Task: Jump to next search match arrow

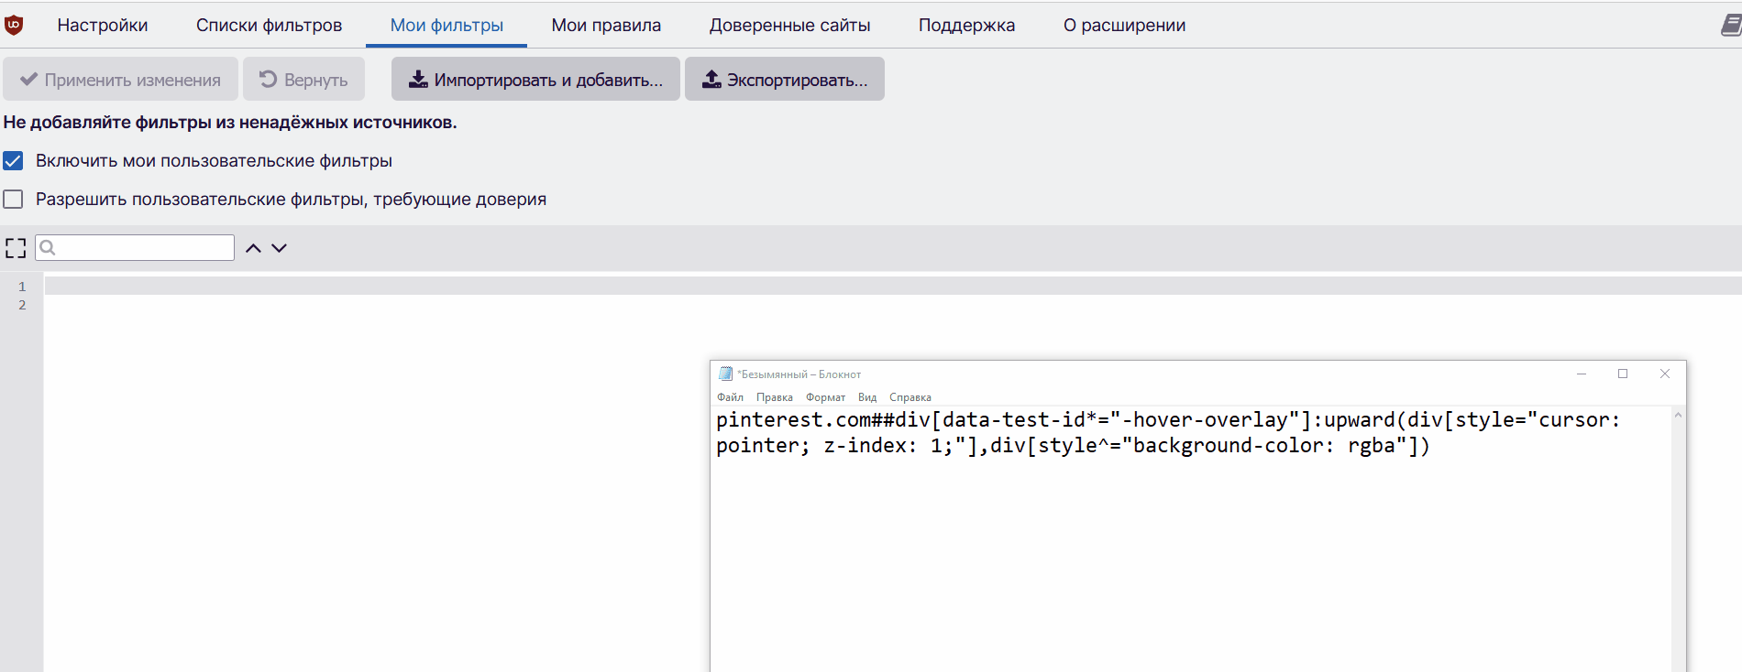Action: pos(280,248)
